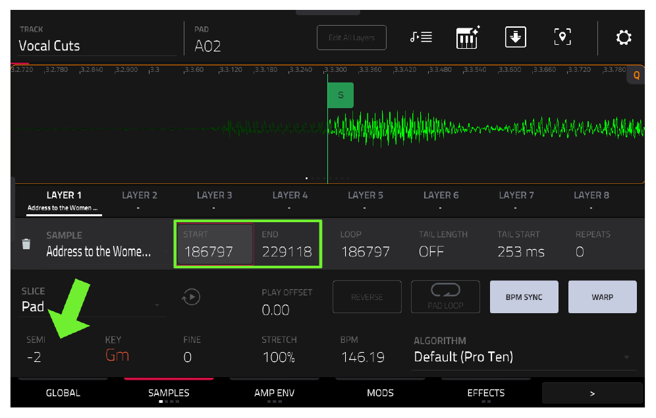Select the LAYER 2 tab
The height and width of the screenshot is (418, 656).
point(140,201)
